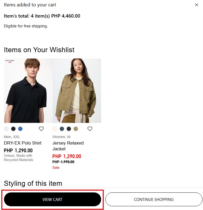Click the red Sale label under jacket
Screen dimensions: 203x210
click(56, 167)
